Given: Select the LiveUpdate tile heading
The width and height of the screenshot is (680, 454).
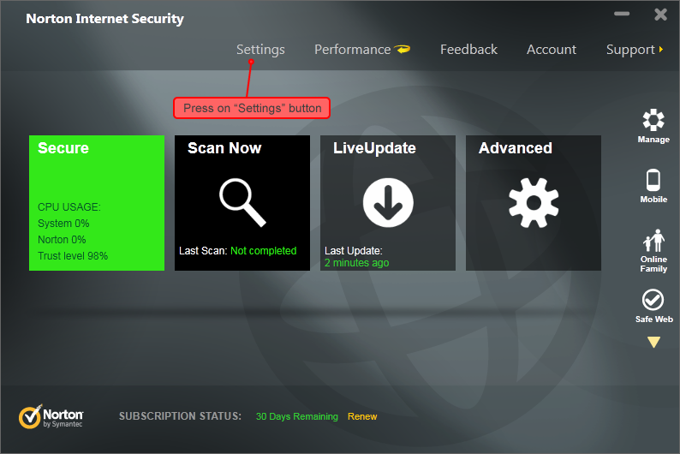Looking at the screenshot, I should (x=374, y=148).
